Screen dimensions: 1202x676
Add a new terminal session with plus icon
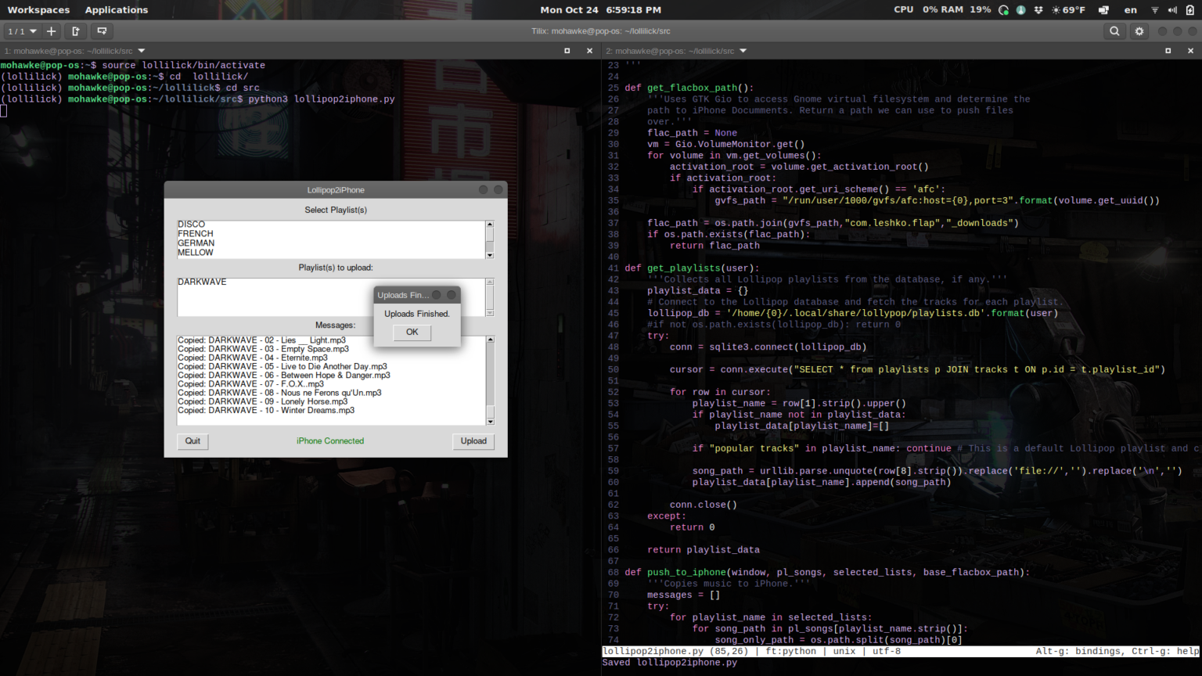click(51, 31)
